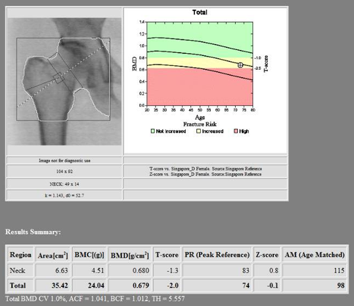Click the patient marker on BMD chart
354x306 pixels.
point(240,65)
